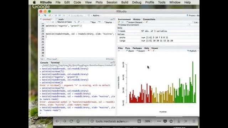Open the Session menu in the menu bar

tap(112, 2)
